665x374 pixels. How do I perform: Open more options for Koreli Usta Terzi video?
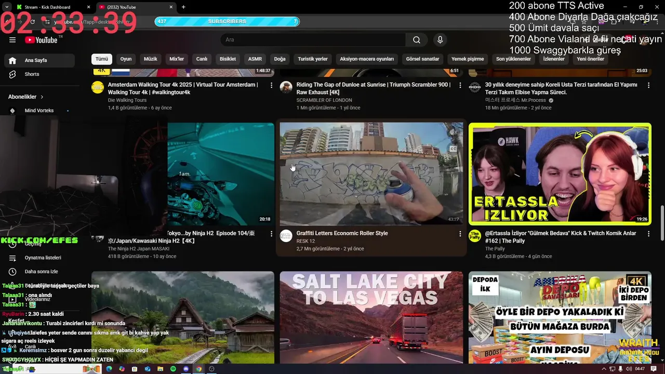648,85
